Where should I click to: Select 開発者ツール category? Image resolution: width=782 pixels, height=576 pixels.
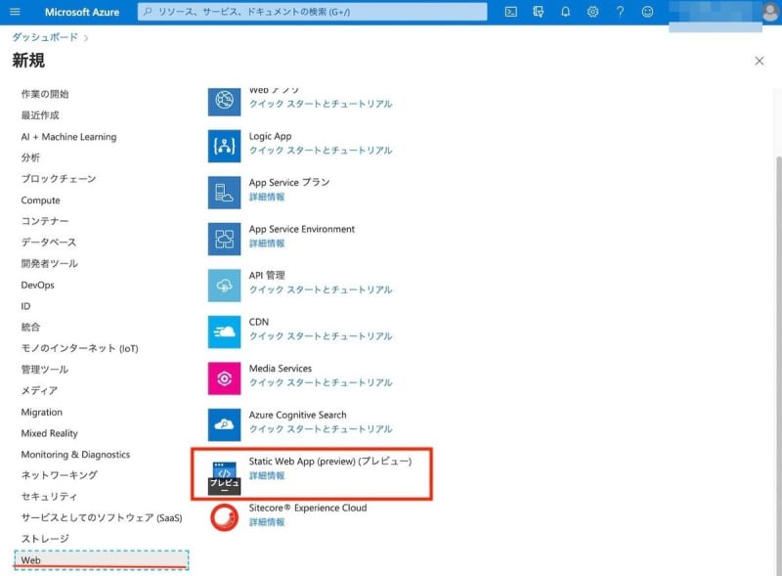50,263
